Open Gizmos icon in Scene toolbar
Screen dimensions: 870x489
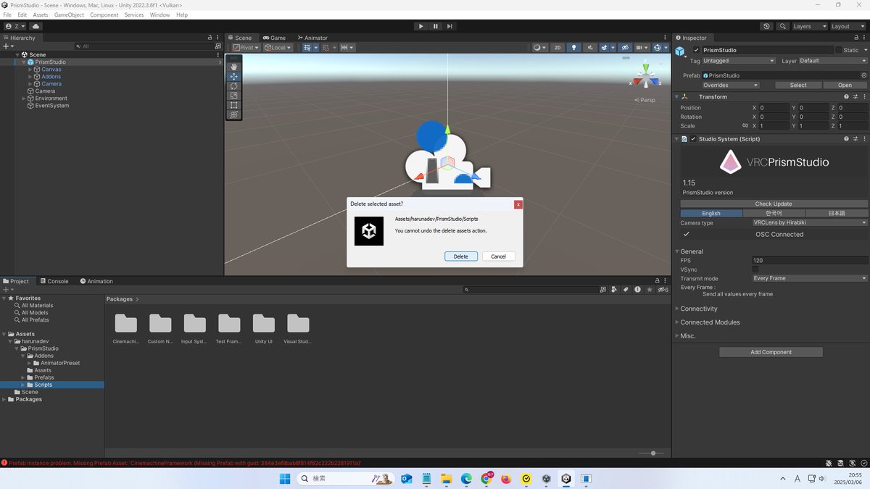click(659, 47)
